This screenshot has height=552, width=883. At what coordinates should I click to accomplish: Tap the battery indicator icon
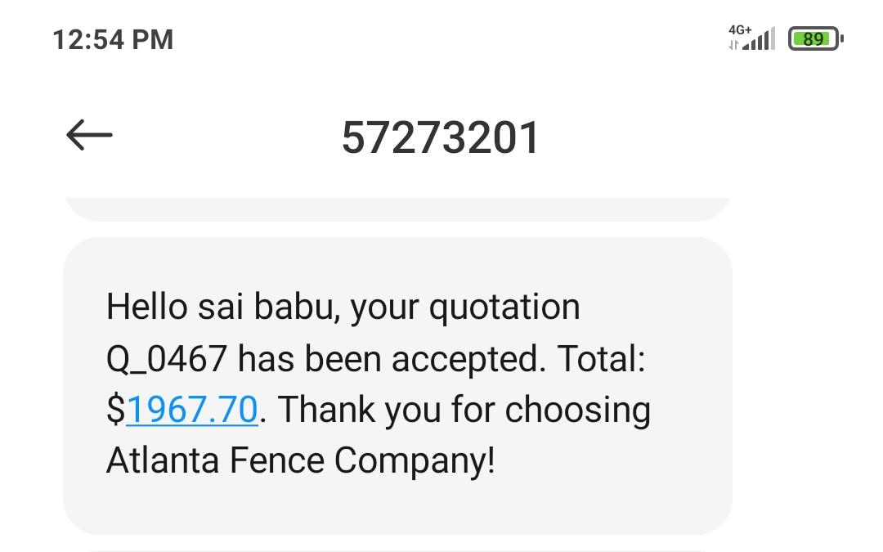click(814, 38)
